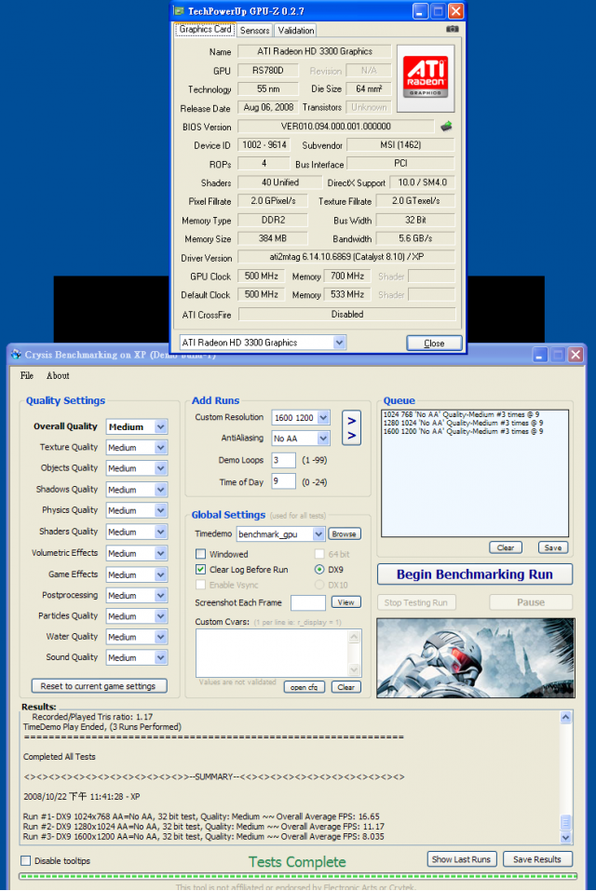Switch to the Sensors tab
This screenshot has width=596, height=891.
(x=254, y=31)
